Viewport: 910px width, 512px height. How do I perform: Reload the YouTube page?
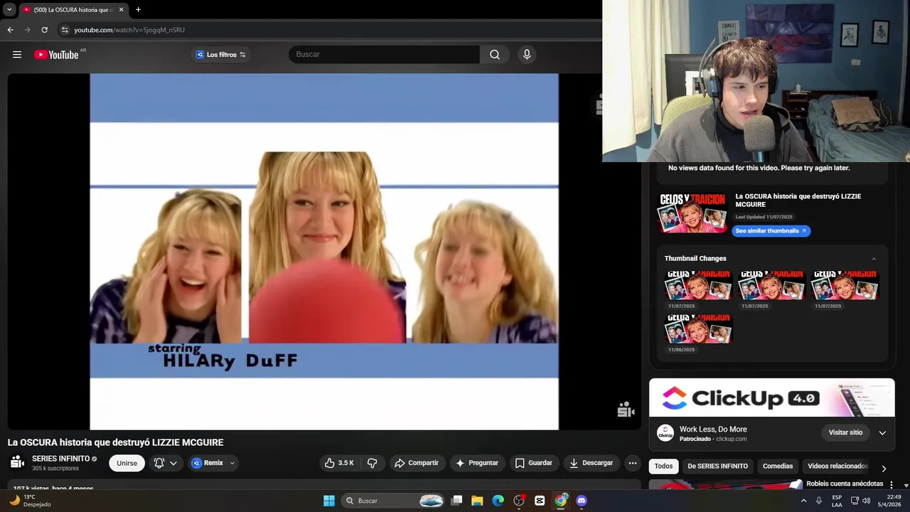pyautogui.click(x=44, y=30)
